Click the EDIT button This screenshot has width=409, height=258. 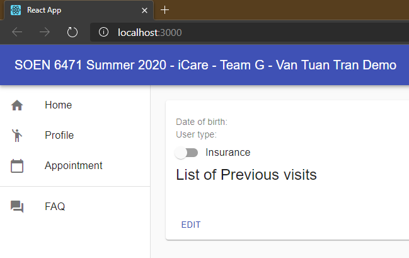[x=191, y=225]
